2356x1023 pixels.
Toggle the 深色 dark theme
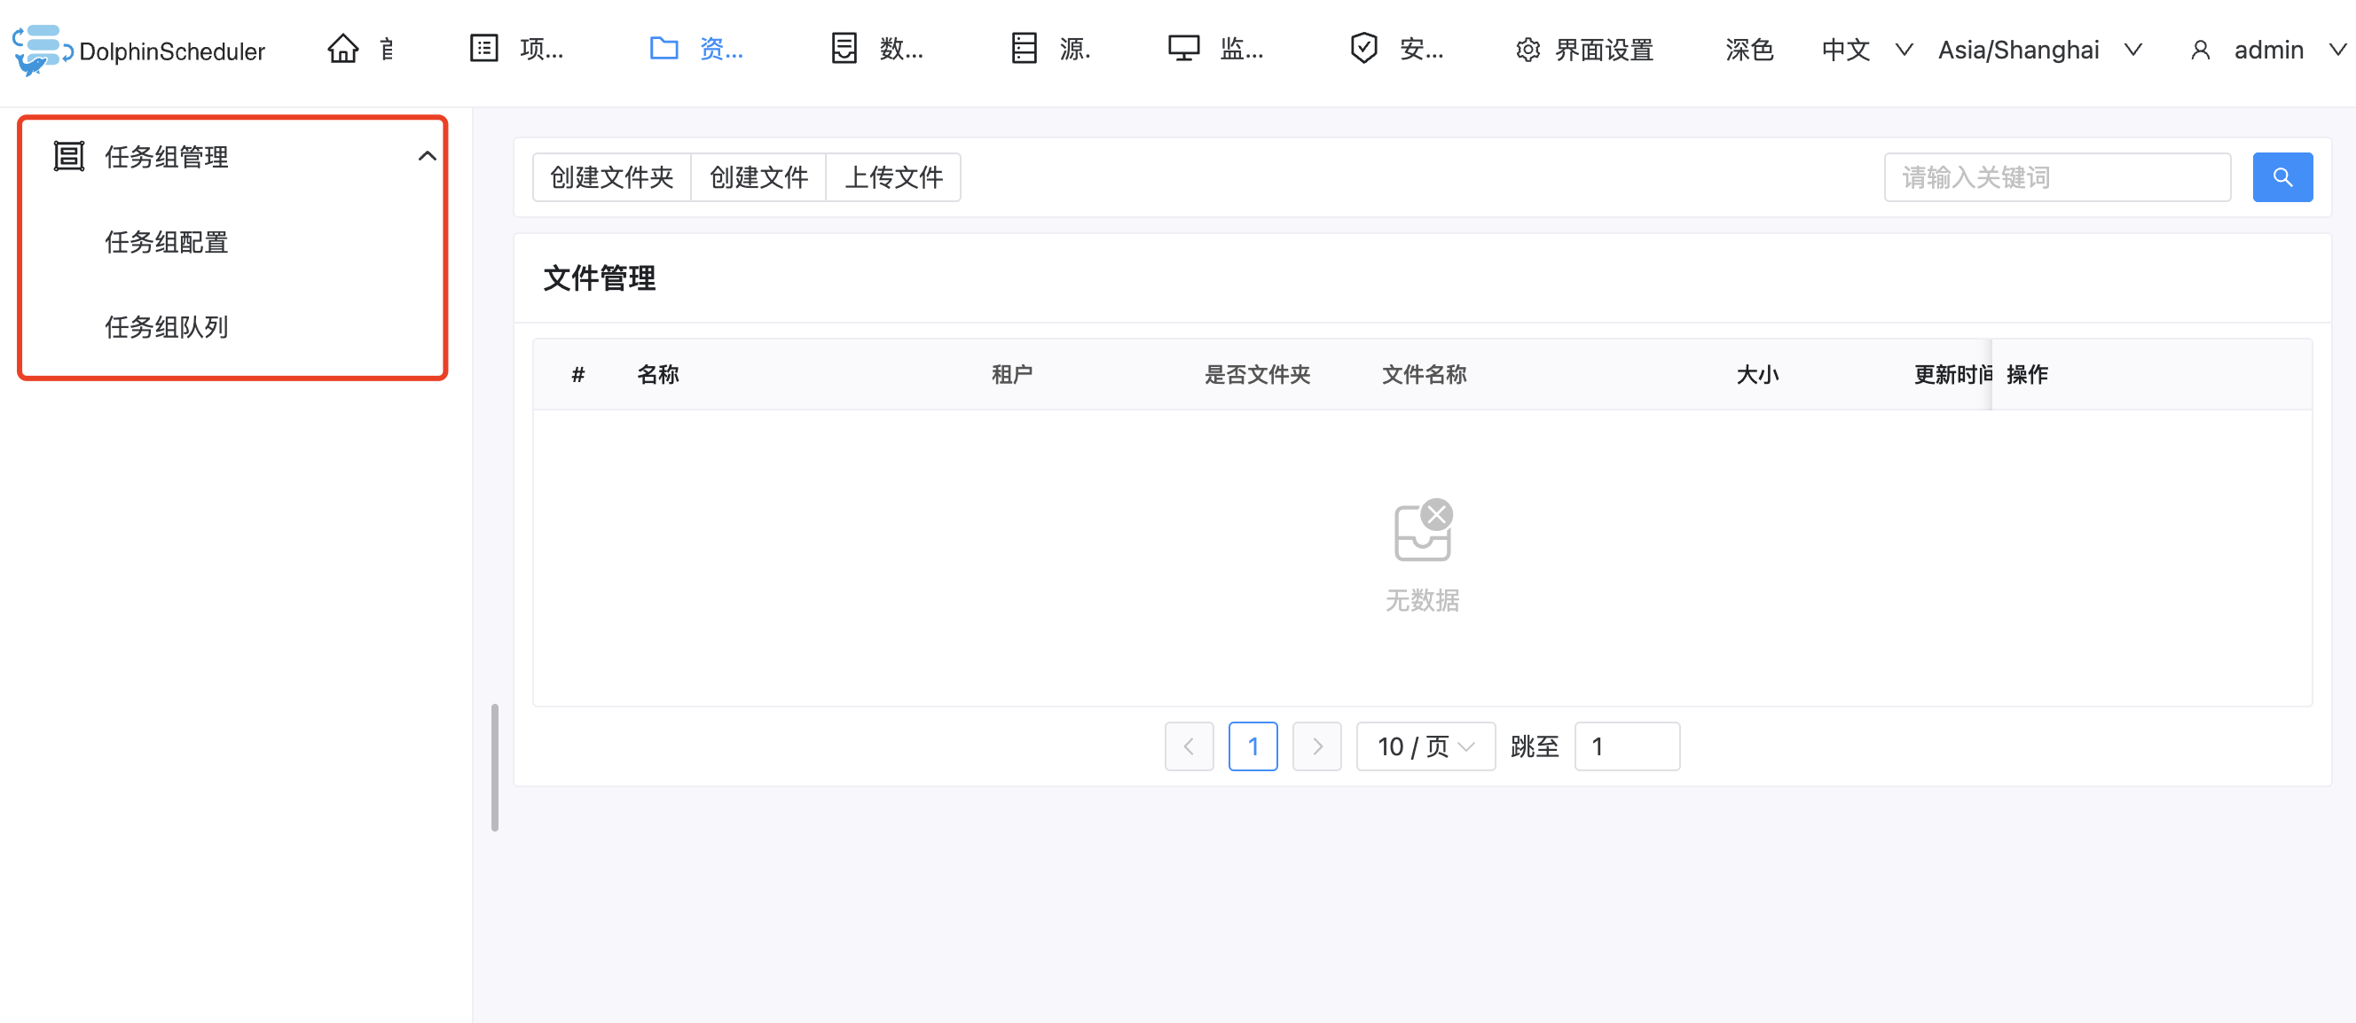pyautogui.click(x=1748, y=51)
